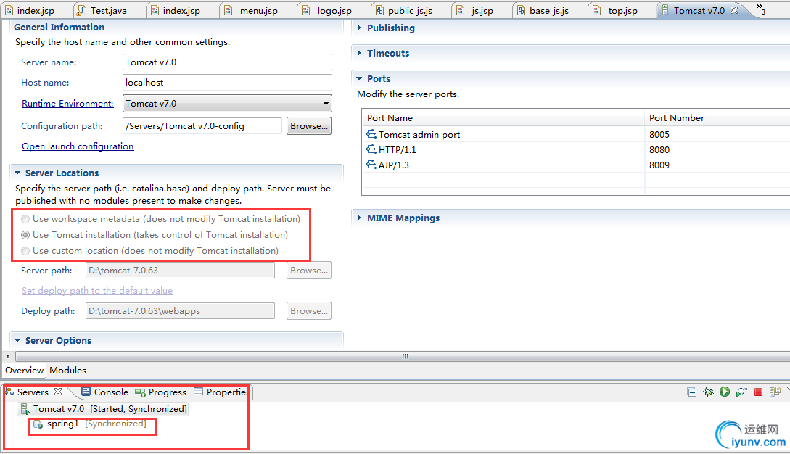Click the Runtime Environment link
Viewport: 790px width, 454px height.
67,103
